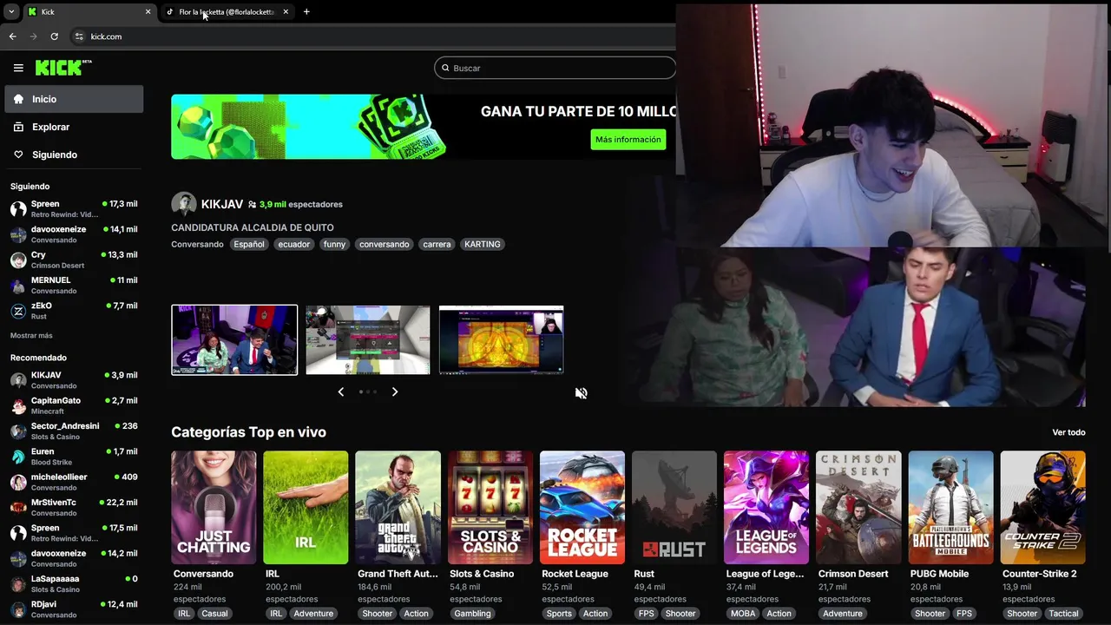Open site information icon in address bar
Screen dimensions: 1111x625
click(79, 36)
